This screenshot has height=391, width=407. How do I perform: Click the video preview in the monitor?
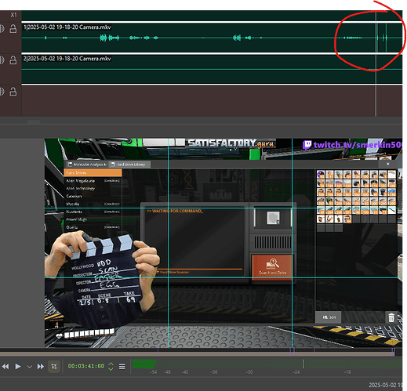223,243
